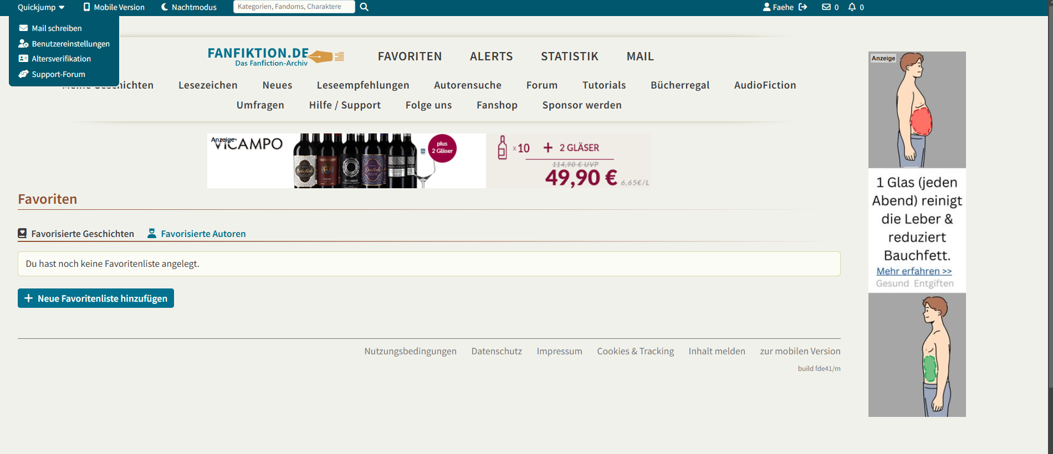Switch to Mobile Version
The width and height of the screenshot is (1053, 454).
click(114, 7)
